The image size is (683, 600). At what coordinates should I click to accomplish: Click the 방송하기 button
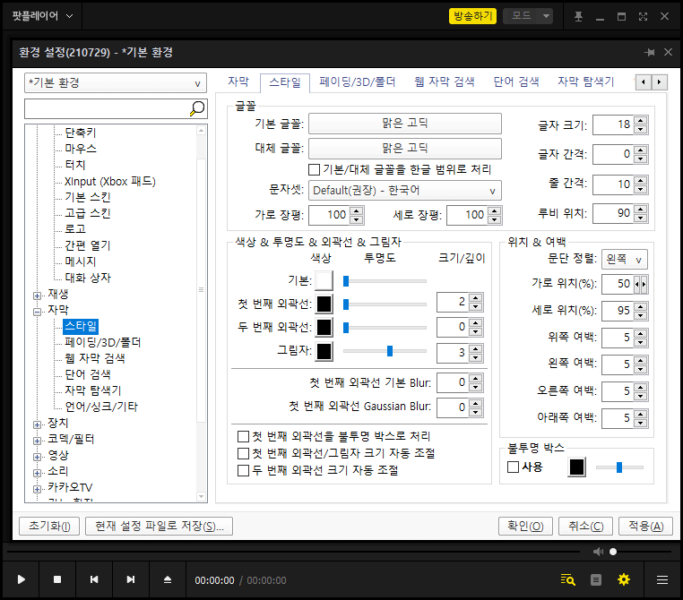(x=472, y=16)
